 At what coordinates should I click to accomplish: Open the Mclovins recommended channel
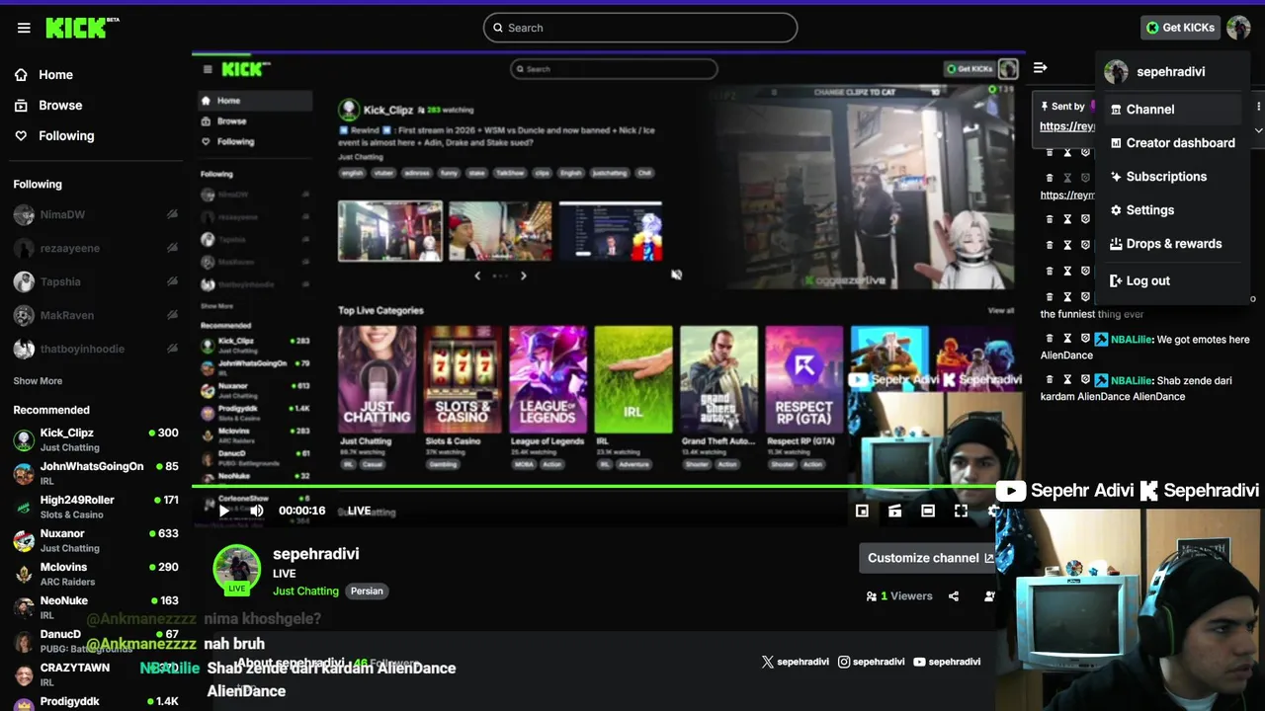pyautogui.click(x=95, y=574)
